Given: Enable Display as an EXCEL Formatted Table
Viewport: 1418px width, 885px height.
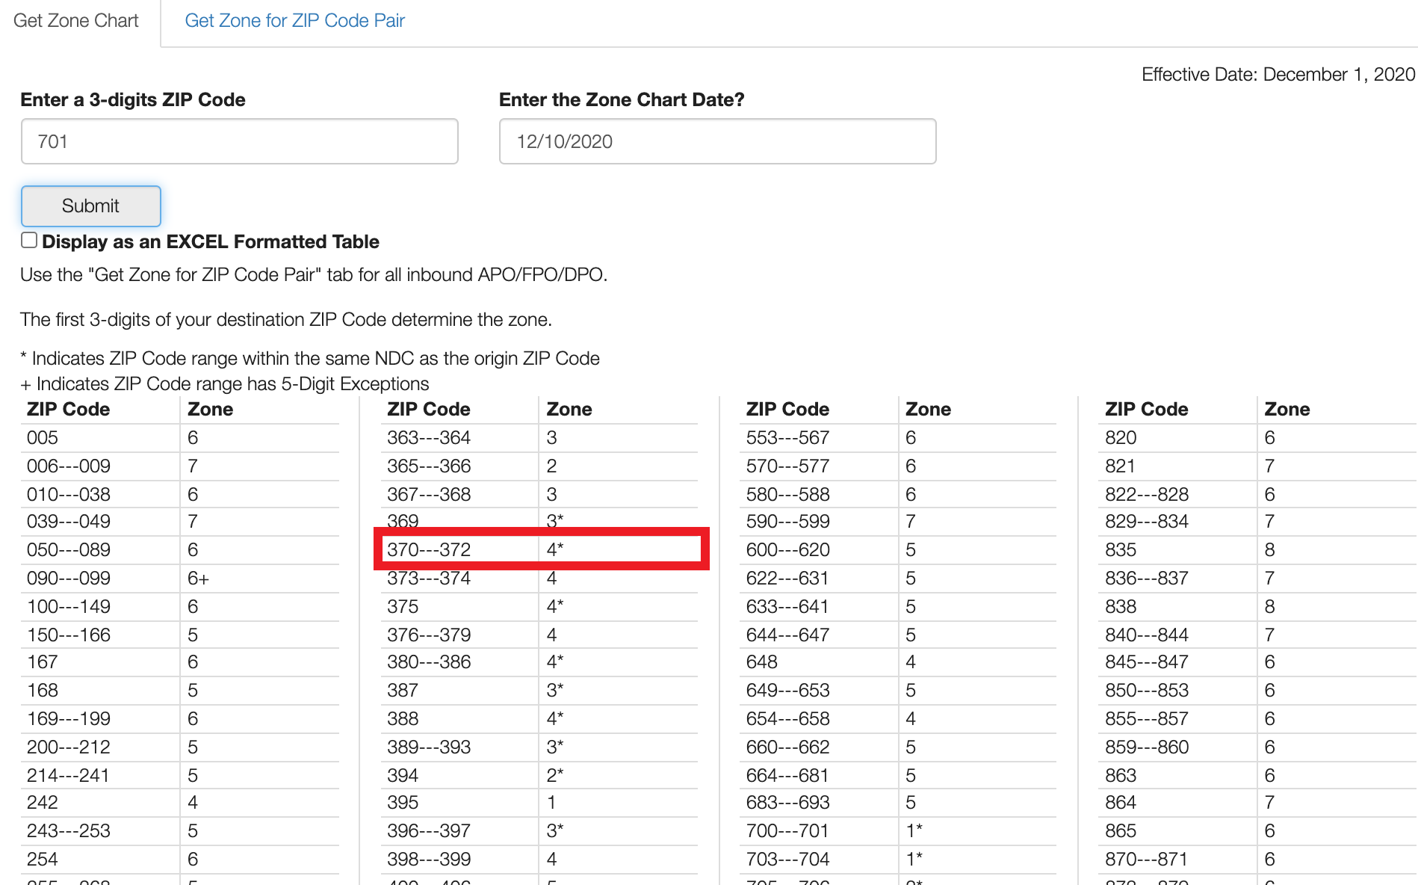Looking at the screenshot, I should [x=29, y=240].
